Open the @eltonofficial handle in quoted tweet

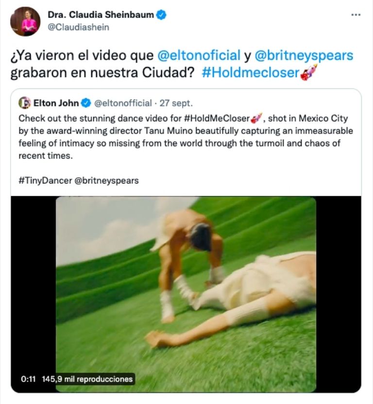123,103
